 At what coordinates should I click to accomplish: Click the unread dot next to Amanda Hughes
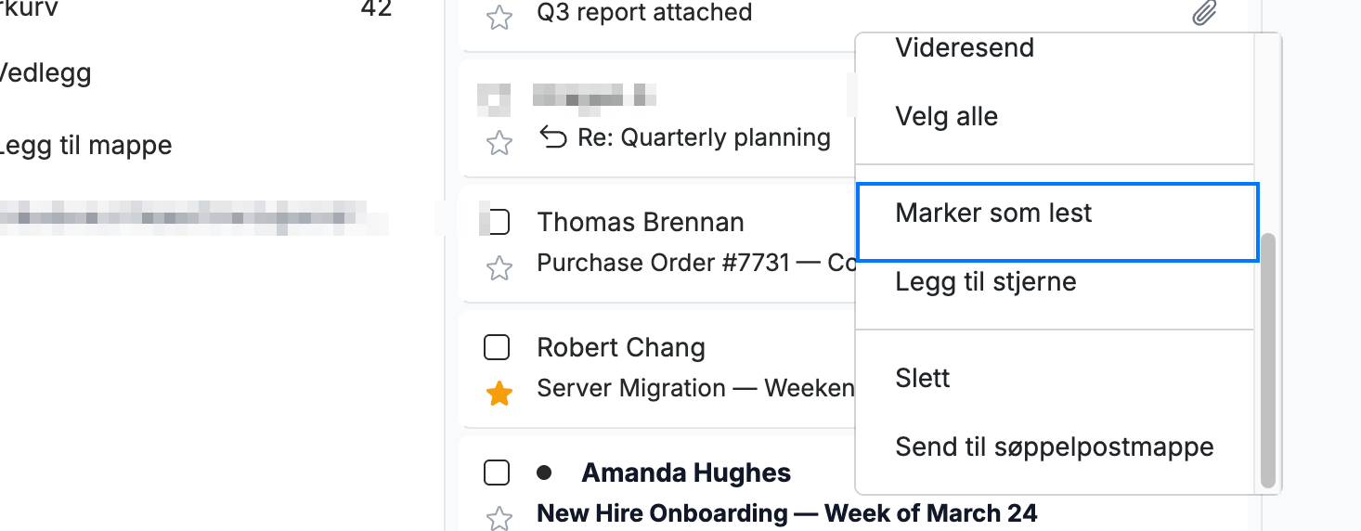[x=544, y=473]
